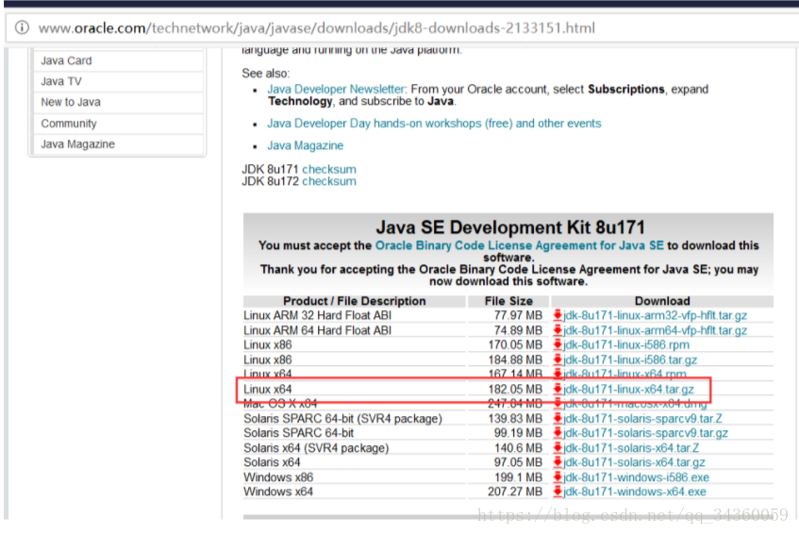This screenshot has height=534, width=799.
Task: Open the Community sidebar item
Action: pos(118,124)
